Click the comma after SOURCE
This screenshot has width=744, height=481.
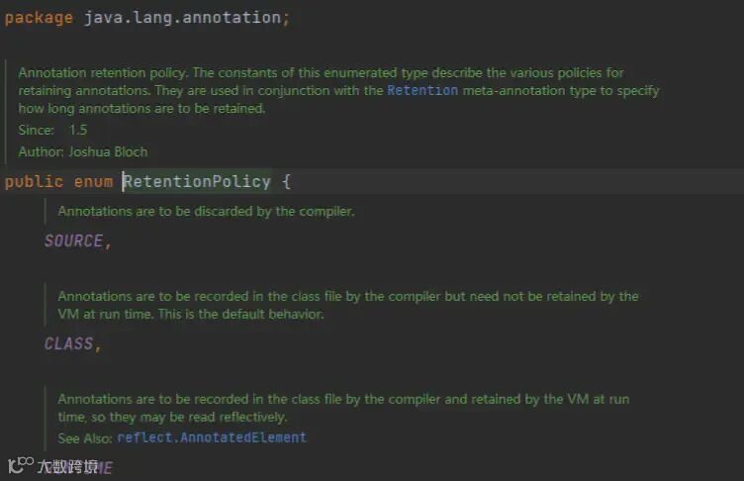click(108, 245)
